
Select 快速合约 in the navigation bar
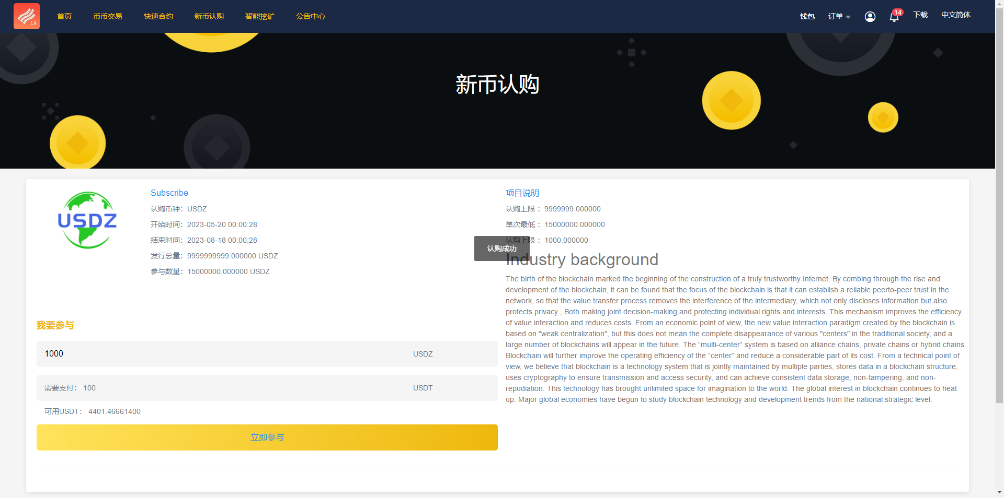(158, 16)
